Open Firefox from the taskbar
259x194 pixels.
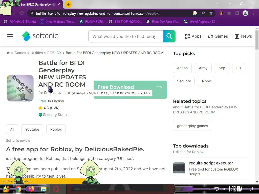click(31, 189)
